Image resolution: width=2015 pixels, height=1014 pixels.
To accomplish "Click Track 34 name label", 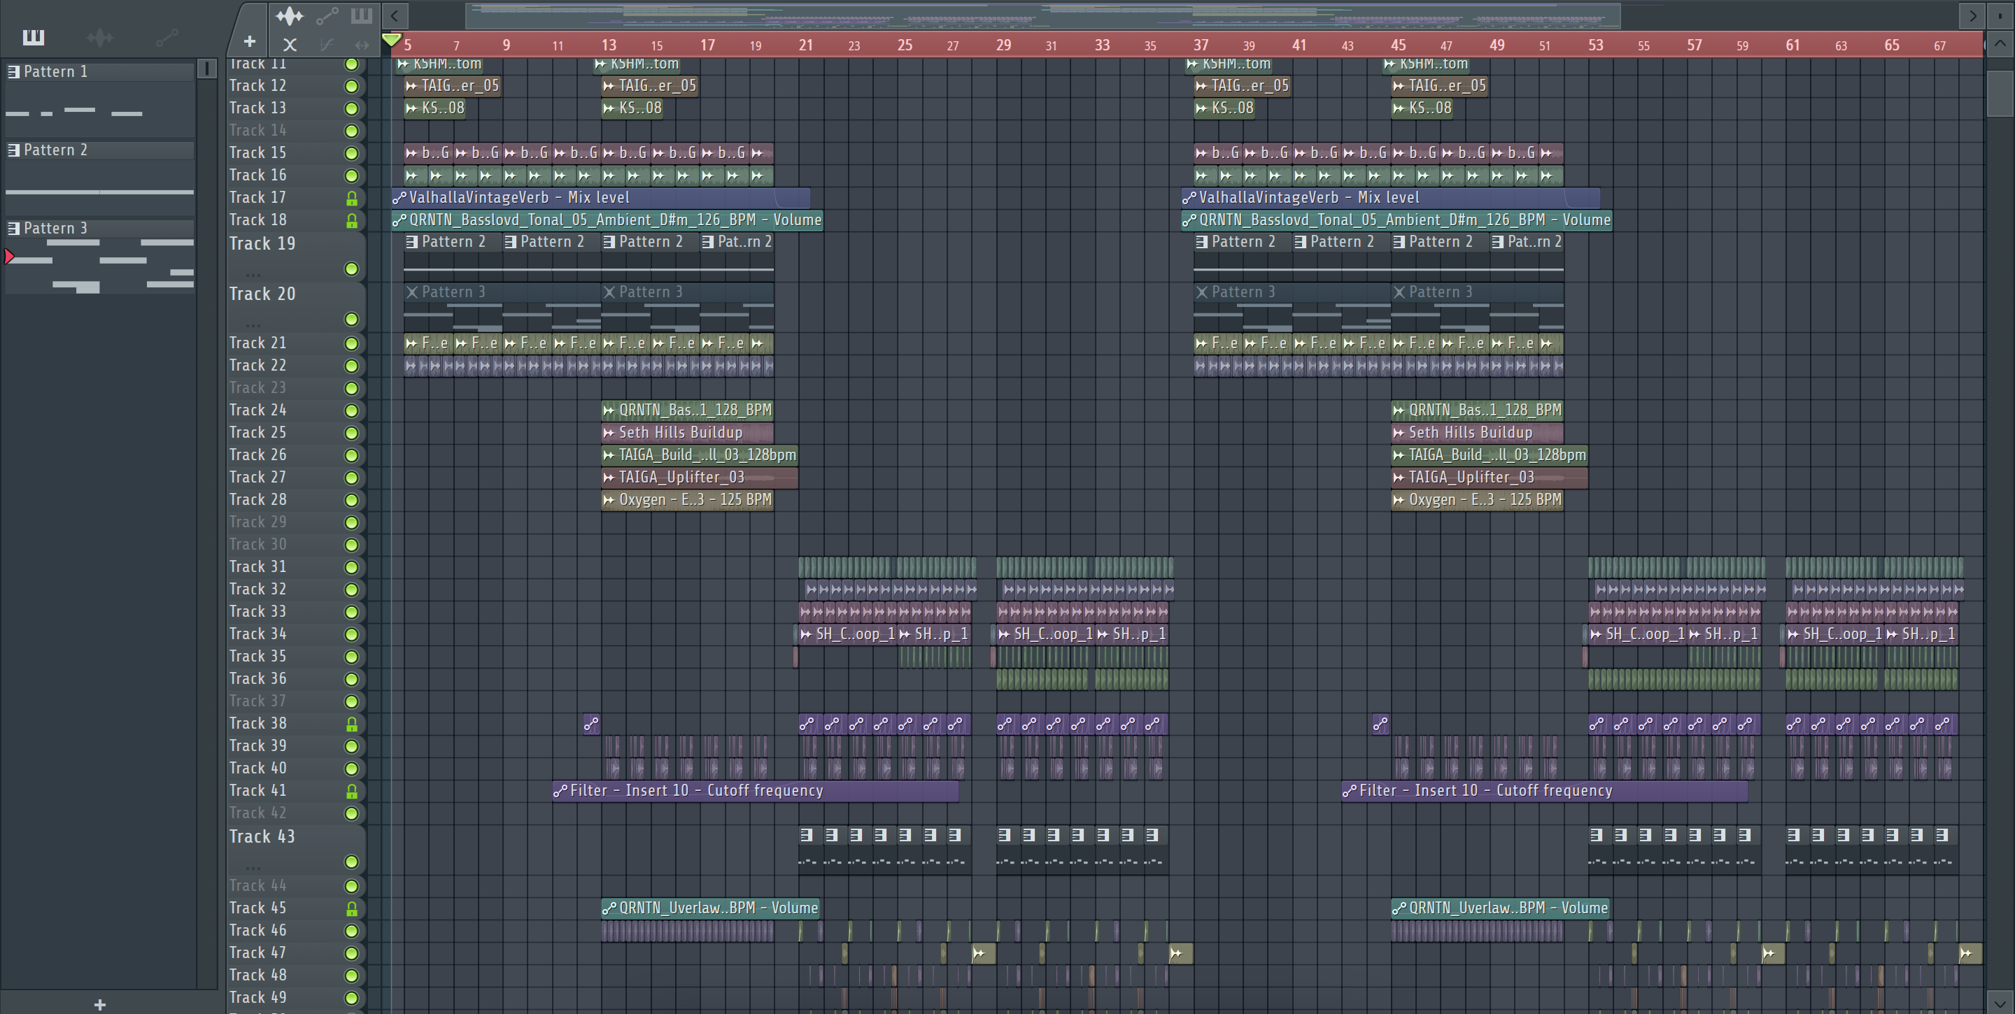I will coord(258,634).
